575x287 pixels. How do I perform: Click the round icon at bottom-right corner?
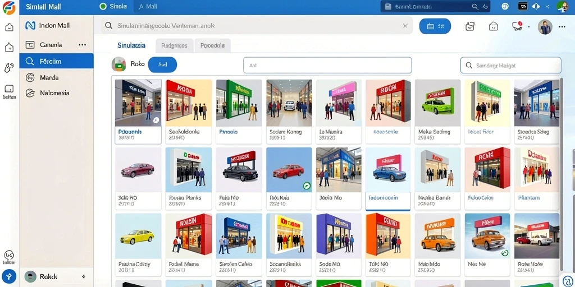pos(568,280)
